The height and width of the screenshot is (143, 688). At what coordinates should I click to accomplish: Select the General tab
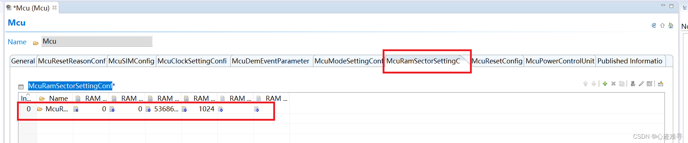(23, 61)
